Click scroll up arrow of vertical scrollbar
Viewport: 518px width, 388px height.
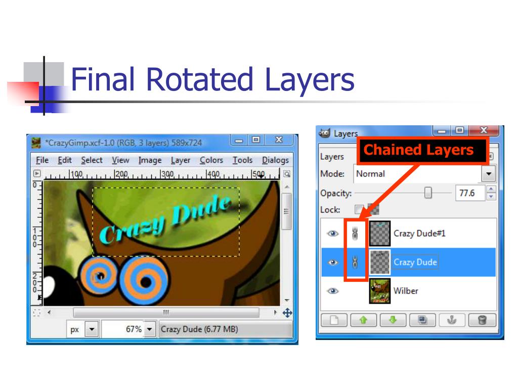pyautogui.click(x=286, y=187)
